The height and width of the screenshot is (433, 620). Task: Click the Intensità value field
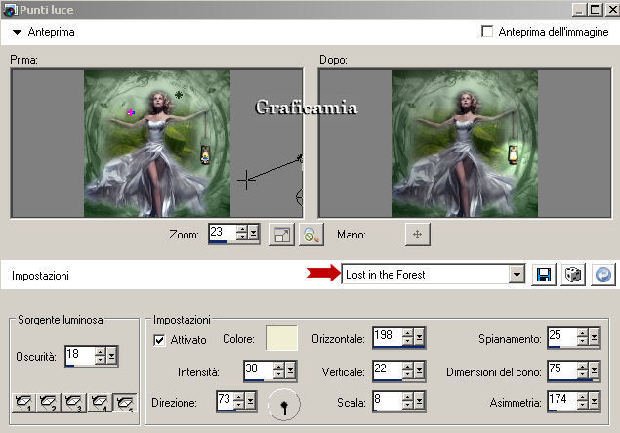(x=259, y=370)
